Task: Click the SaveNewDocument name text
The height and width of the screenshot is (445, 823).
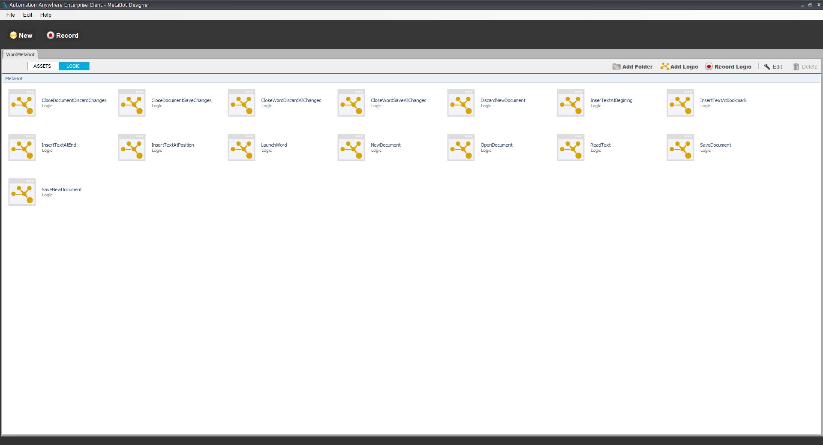Action: pyautogui.click(x=62, y=189)
